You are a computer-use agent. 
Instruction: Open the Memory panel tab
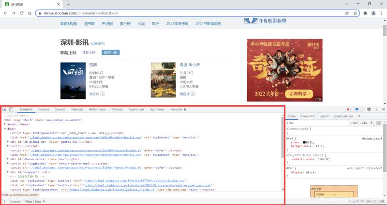click(117, 109)
